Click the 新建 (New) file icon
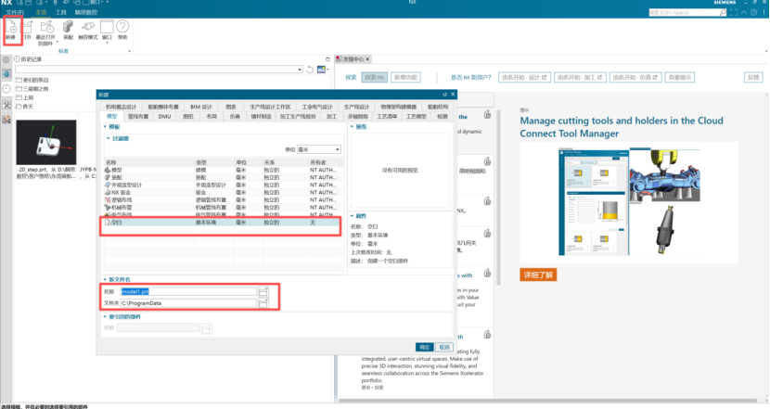Viewport: 770px width, 409px height. click(13, 32)
